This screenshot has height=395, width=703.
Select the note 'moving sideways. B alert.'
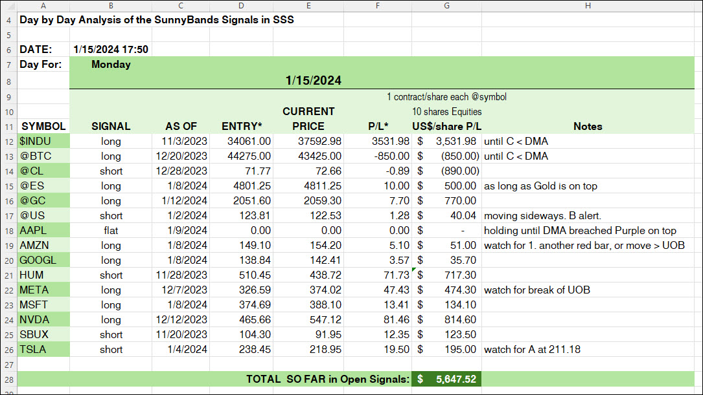click(x=588, y=216)
